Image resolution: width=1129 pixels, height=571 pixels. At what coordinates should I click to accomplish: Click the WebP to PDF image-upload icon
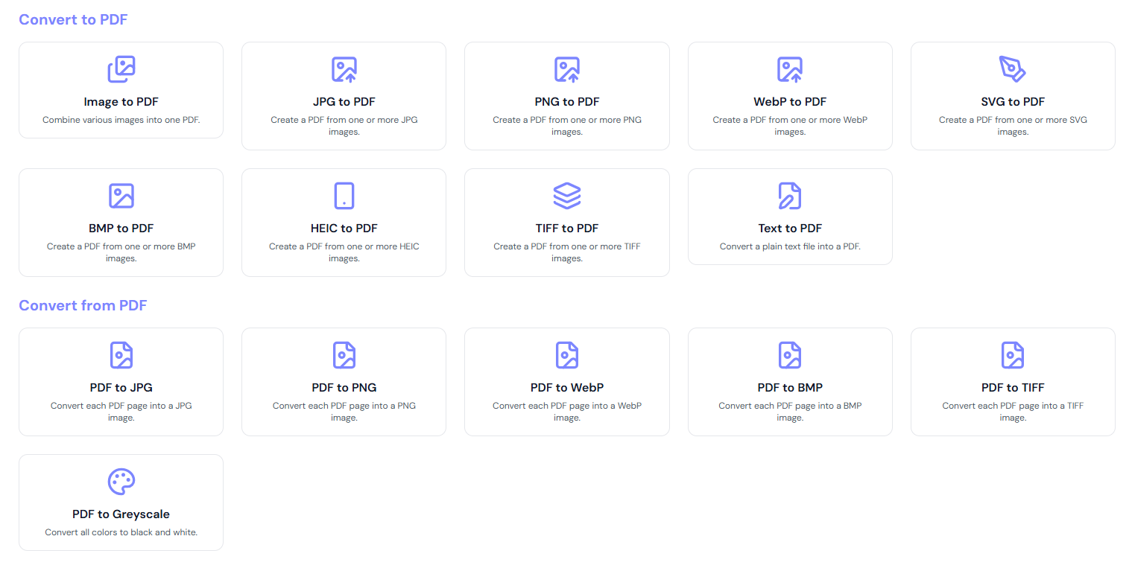(x=790, y=69)
